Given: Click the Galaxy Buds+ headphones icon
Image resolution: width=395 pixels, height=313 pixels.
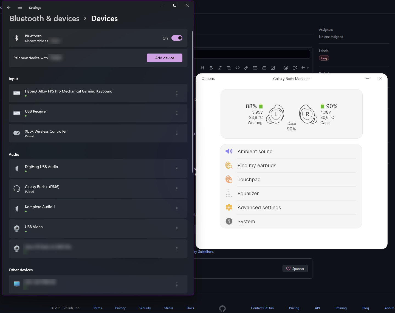Looking at the screenshot, I should [17, 189].
